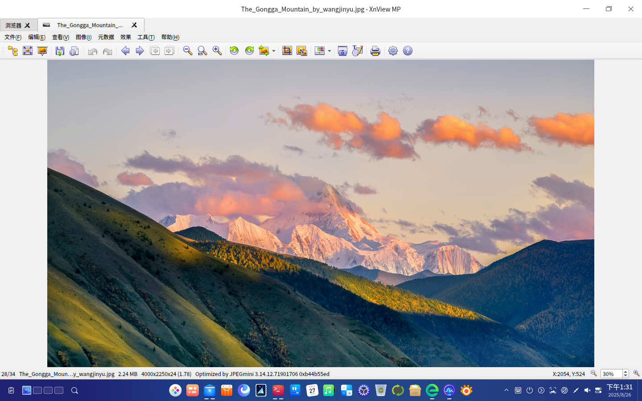Click the taskbar clock showing 下午1:31
This screenshot has width=642, height=401.
coord(620,390)
